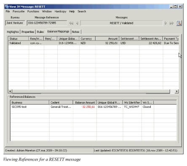Open the Functions menu

[x=33, y=11]
